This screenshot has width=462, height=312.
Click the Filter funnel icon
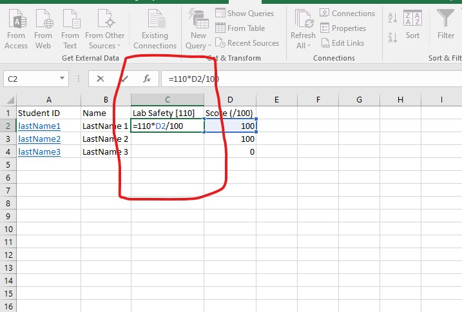click(x=445, y=18)
